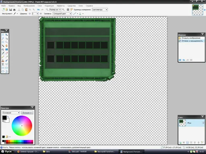Select the Eraser tool
The image size is (206, 154).
[6, 53]
